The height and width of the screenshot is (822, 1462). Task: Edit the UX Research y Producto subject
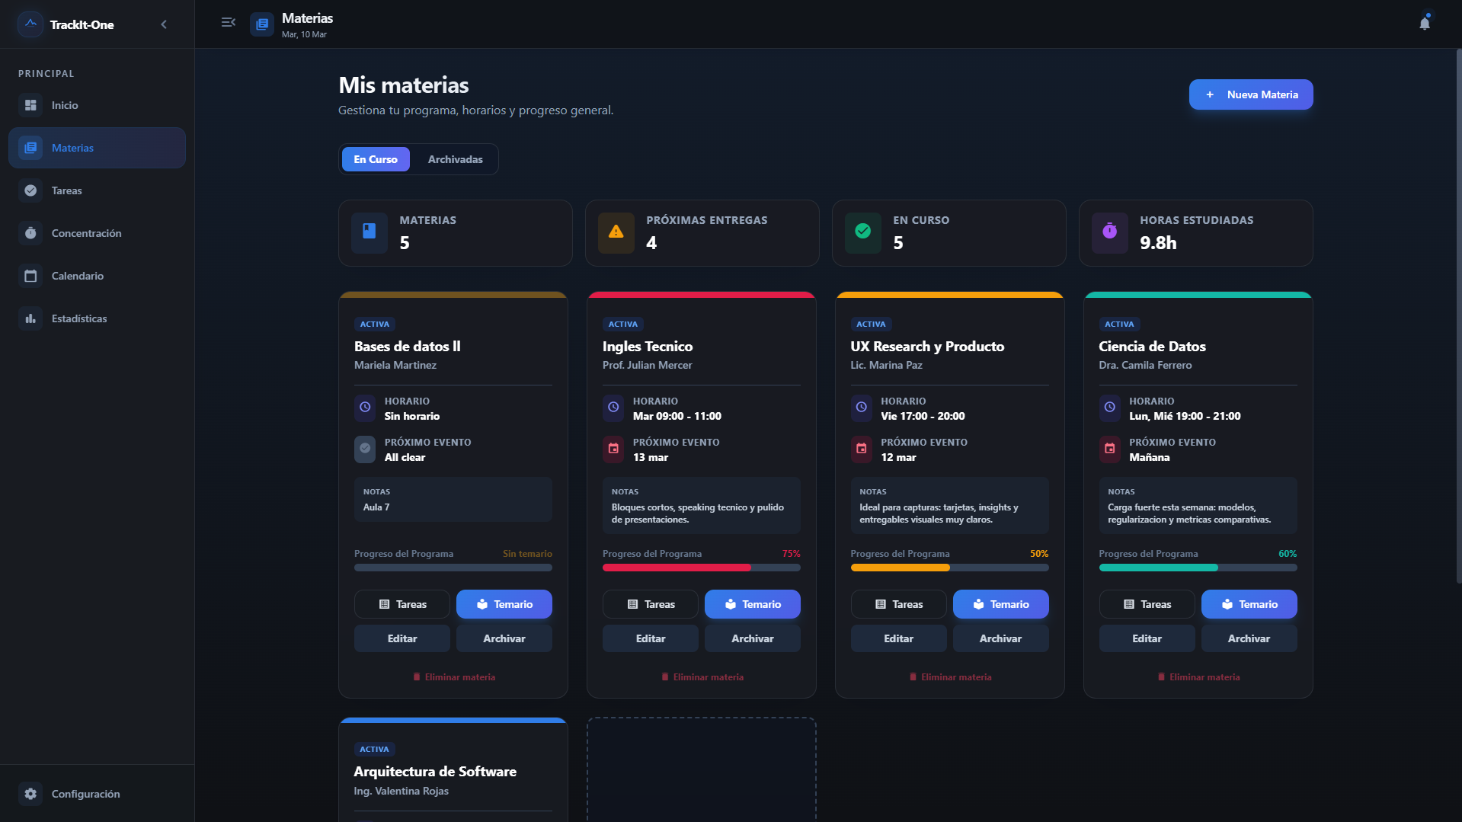899,638
